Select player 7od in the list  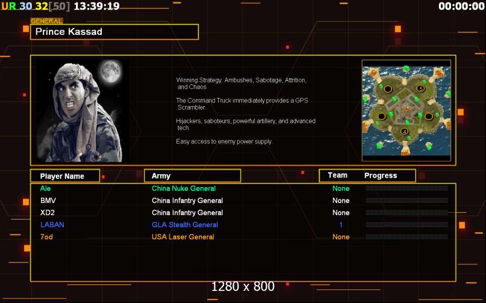pyautogui.click(x=47, y=237)
